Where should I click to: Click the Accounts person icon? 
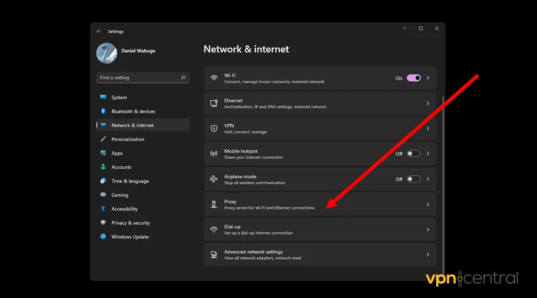103,167
